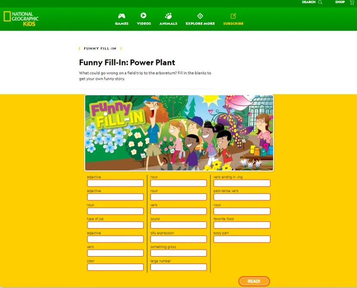Open the Explore More compass icon
357x288 pixels.
[200, 16]
